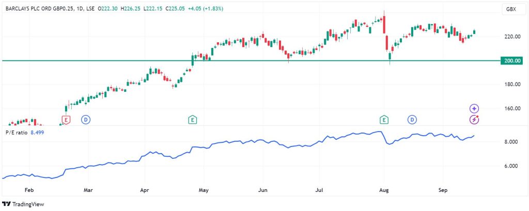Click the high value H226.25
This screenshot has height=211, width=529.
point(130,9)
